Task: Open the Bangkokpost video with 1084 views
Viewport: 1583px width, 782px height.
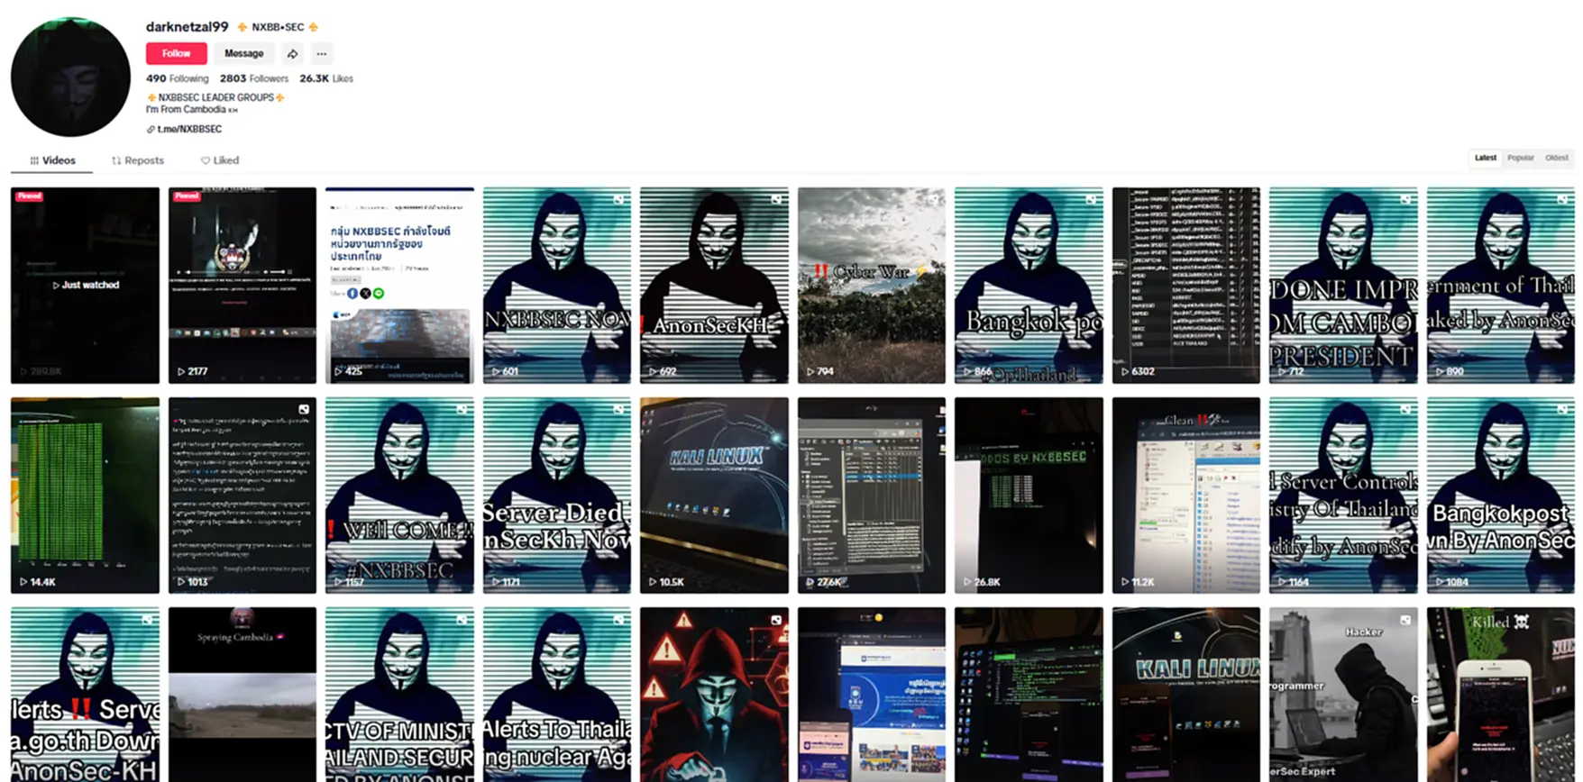Action: coord(1501,496)
